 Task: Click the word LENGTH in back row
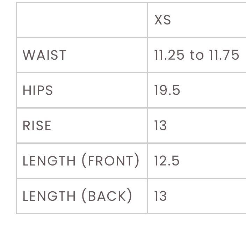[x=49, y=196]
